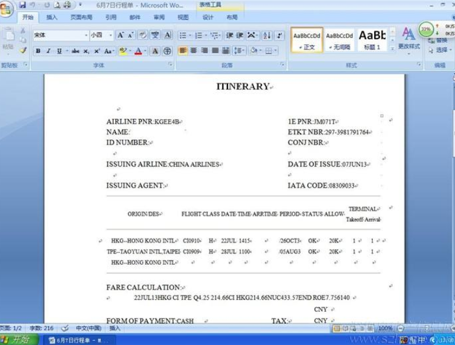Screen dimensions: 455x345
Task: Apply strikethrough with abc icon
Action: [x=75, y=51]
